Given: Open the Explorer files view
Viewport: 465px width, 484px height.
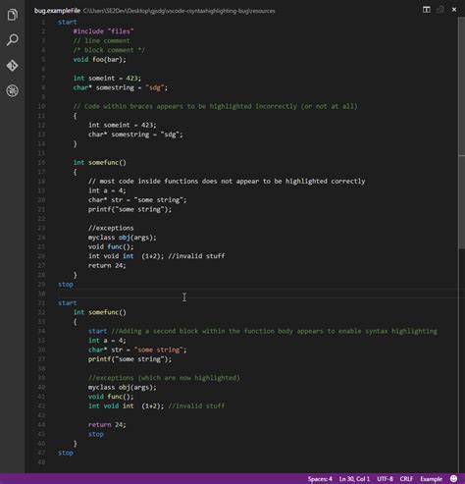Looking at the screenshot, I should tap(13, 15).
